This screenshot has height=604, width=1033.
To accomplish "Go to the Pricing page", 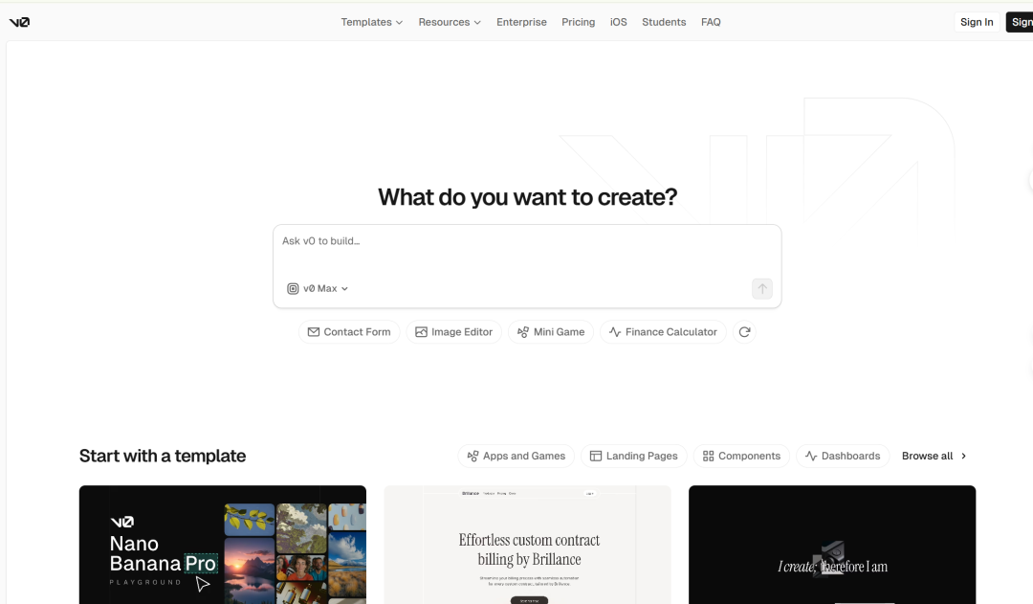I will 578,22.
